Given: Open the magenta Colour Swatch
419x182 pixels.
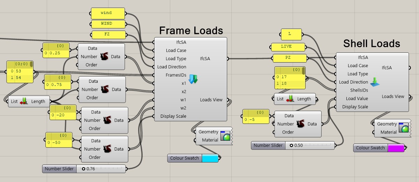Looking at the screenshot, I should [396, 148].
